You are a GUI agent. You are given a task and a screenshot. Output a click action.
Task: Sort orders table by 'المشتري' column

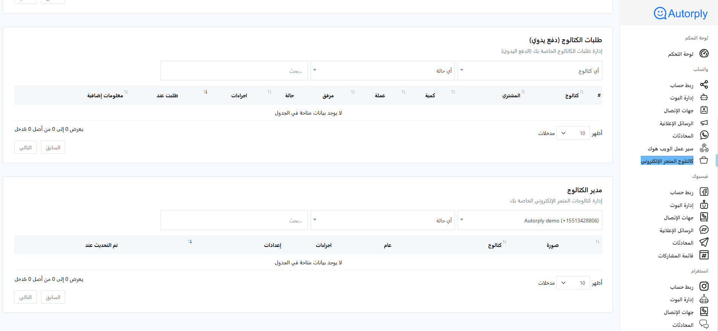coord(511,95)
